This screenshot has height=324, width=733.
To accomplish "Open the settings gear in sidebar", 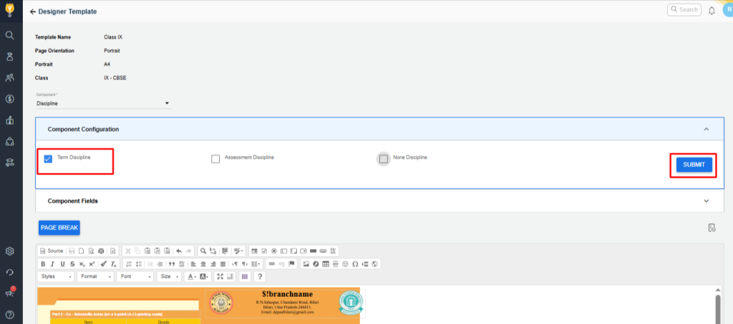I will pyautogui.click(x=10, y=251).
